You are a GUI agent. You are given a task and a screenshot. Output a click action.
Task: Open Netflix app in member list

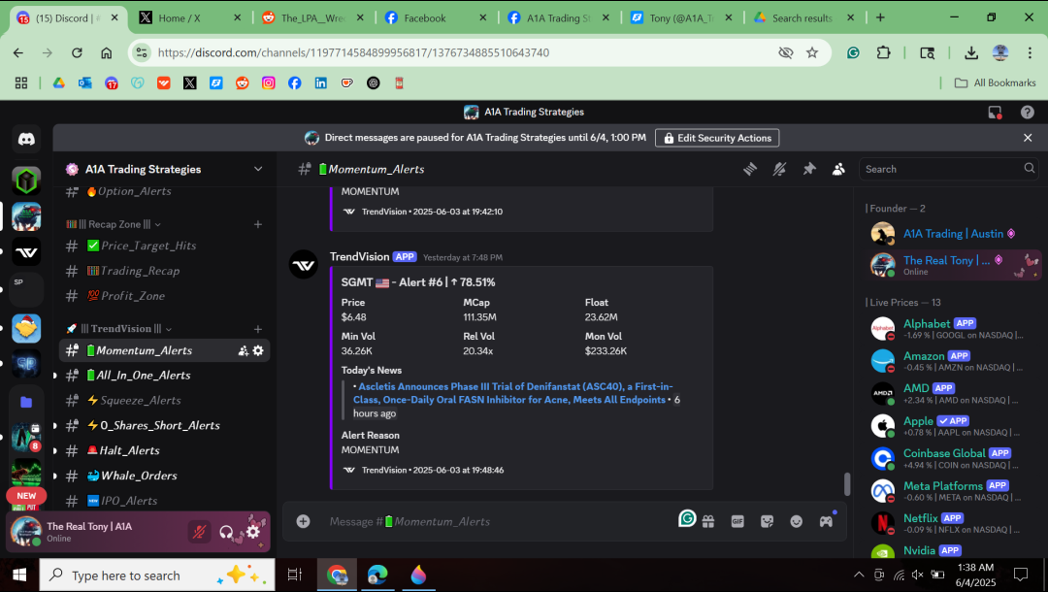(953, 523)
